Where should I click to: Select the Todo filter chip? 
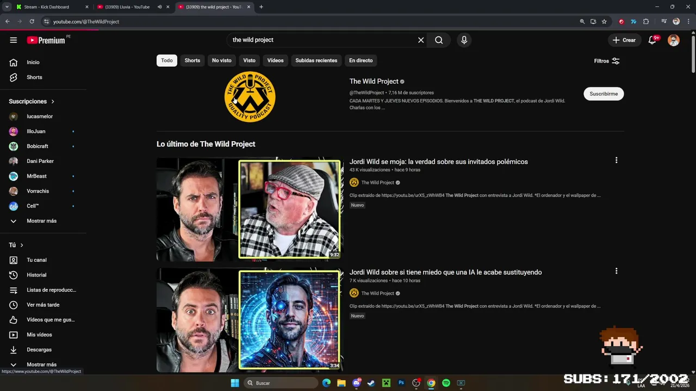167,60
